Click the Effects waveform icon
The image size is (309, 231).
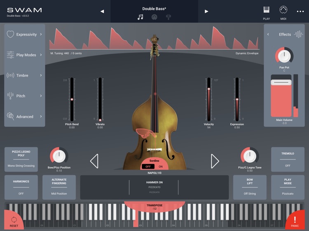[x=298, y=34]
